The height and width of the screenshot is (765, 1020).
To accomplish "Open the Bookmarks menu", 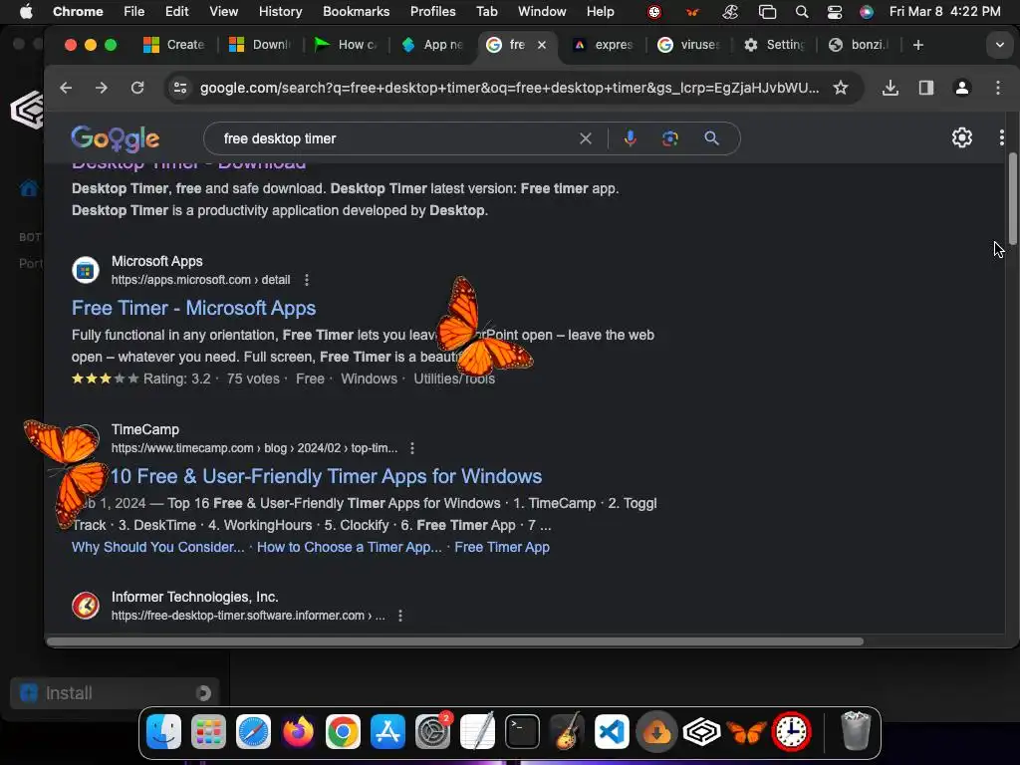I will [x=356, y=12].
